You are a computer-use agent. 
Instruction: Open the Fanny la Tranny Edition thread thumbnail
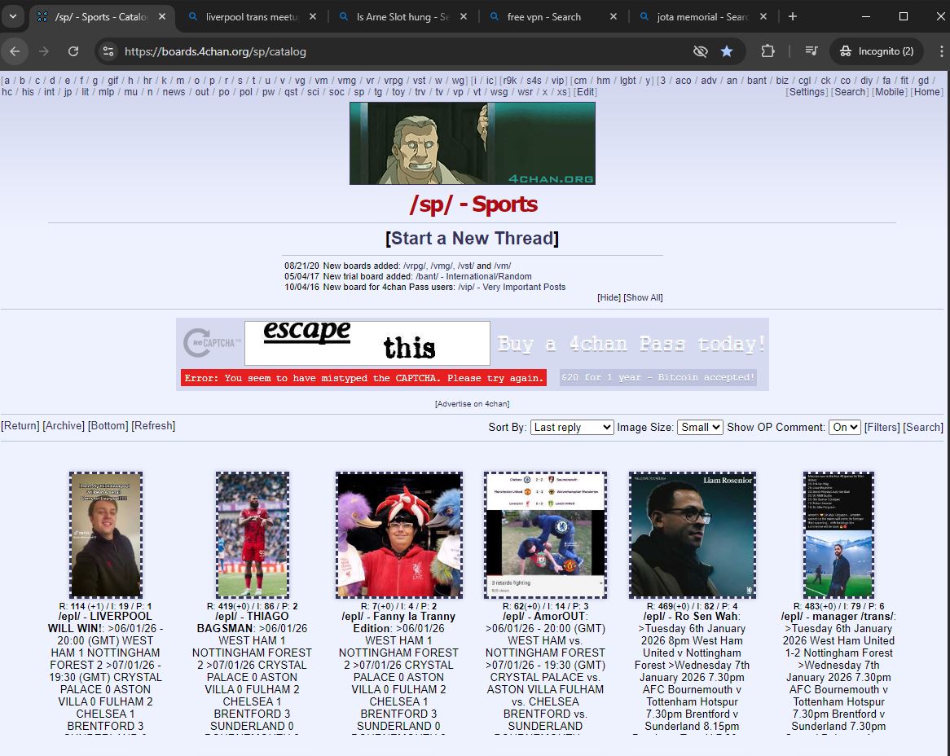398,535
